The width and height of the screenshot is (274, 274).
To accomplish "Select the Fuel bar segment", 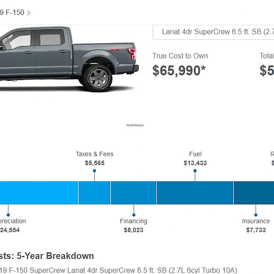I will 195,193.
